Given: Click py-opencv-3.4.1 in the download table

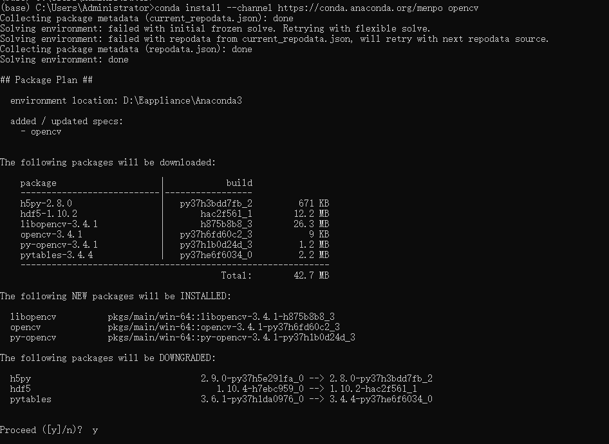Looking at the screenshot, I should pos(59,245).
